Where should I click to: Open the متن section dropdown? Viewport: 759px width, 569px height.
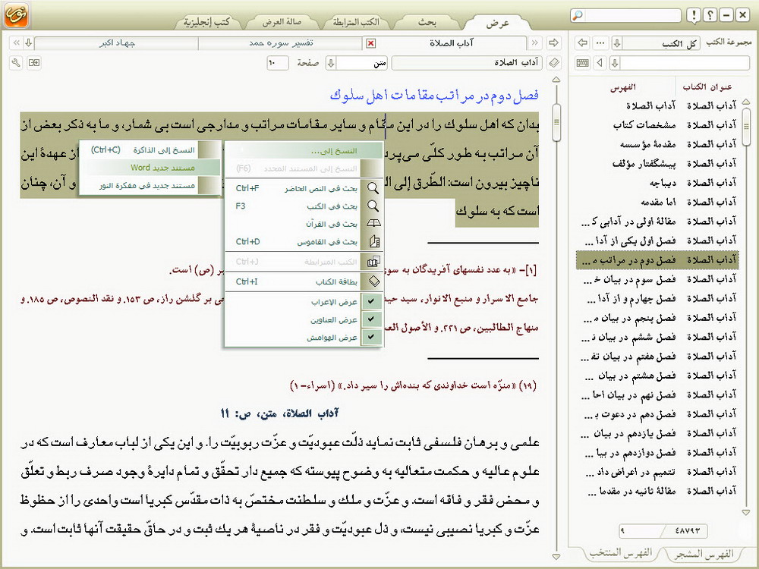coord(331,63)
